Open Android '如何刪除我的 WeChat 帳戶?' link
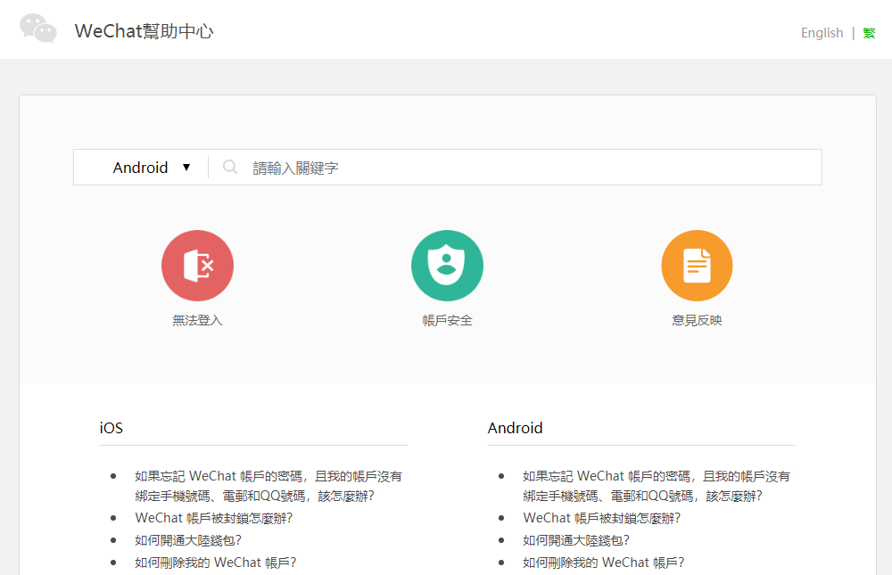The width and height of the screenshot is (892, 575). [x=604, y=563]
